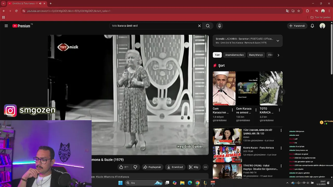Screen dimensions: 333x187
Task: Open the apps grid in bookmarks bar
Action: click(3, 17)
